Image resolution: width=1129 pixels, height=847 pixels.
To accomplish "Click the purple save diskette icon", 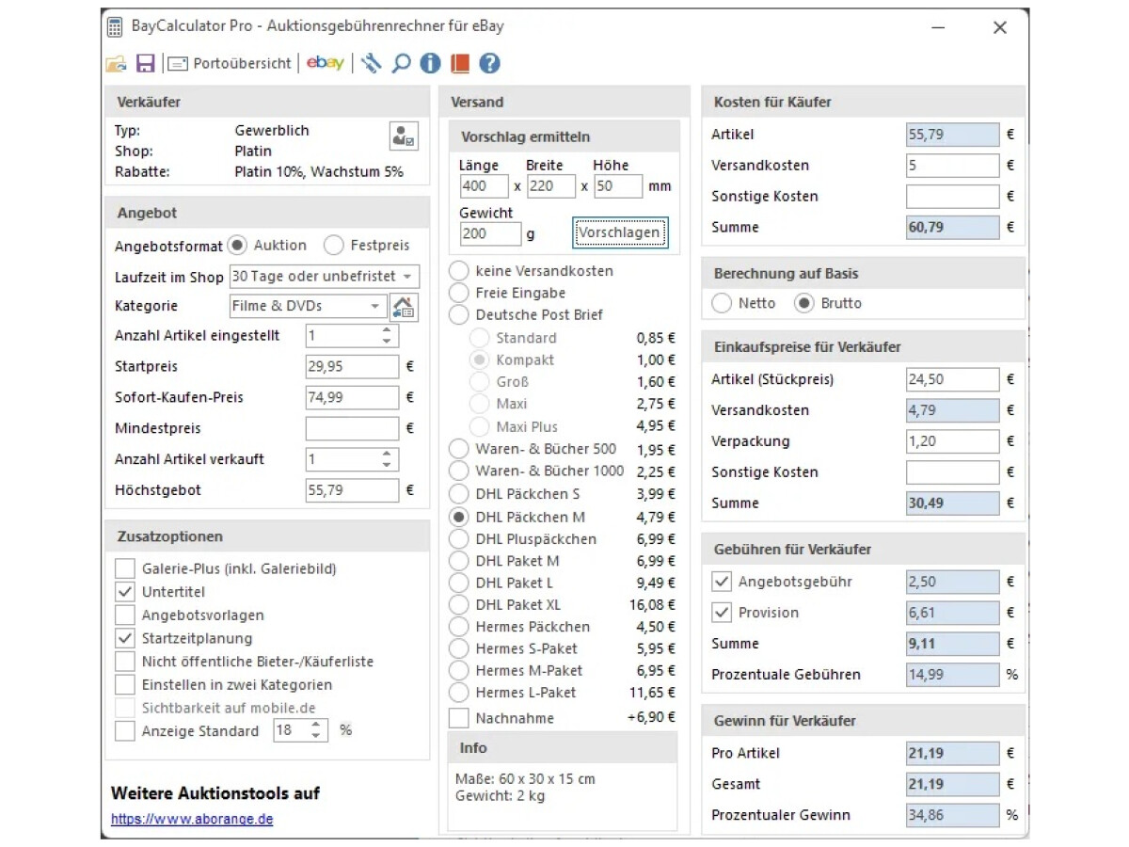I will (x=145, y=64).
